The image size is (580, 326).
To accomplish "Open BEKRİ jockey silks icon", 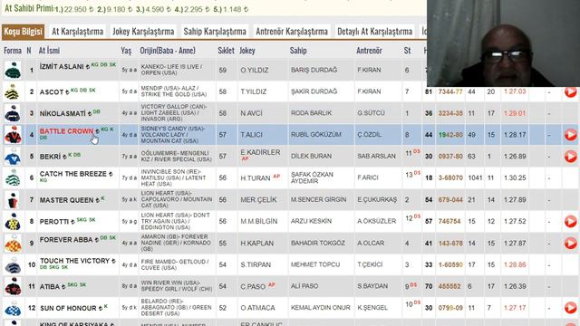I will (x=13, y=157).
